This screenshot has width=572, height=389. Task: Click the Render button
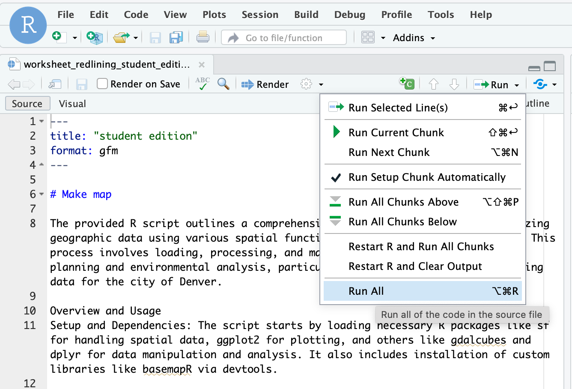pos(265,84)
